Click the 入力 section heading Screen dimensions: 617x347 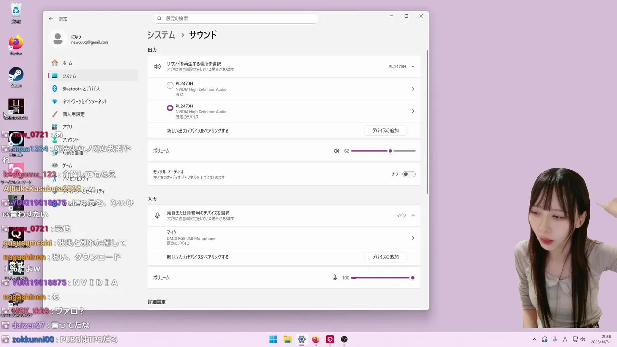(152, 199)
